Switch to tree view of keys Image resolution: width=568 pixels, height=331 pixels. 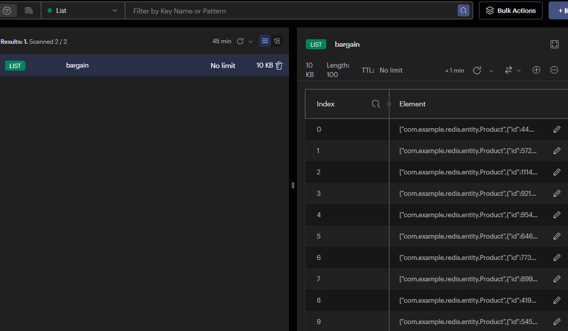(x=277, y=41)
